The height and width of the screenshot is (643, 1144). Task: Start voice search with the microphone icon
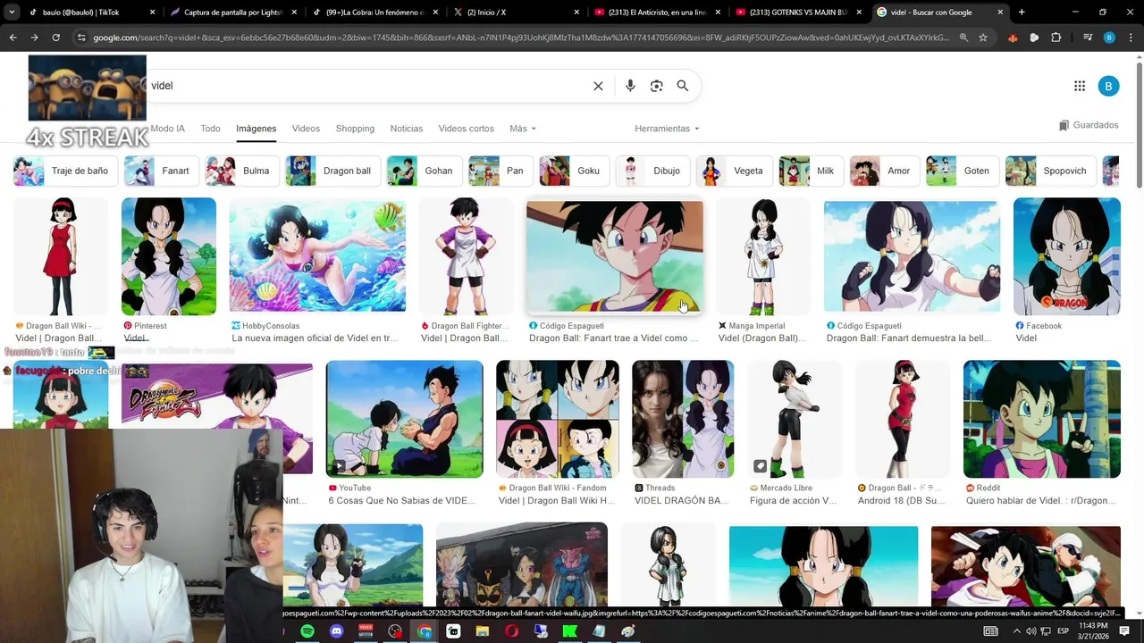pyautogui.click(x=630, y=86)
